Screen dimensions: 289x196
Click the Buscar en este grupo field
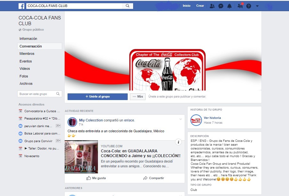40,94
